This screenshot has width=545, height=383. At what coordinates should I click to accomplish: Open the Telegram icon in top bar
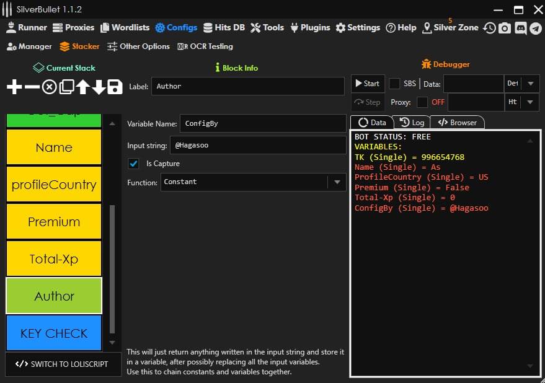click(535, 28)
